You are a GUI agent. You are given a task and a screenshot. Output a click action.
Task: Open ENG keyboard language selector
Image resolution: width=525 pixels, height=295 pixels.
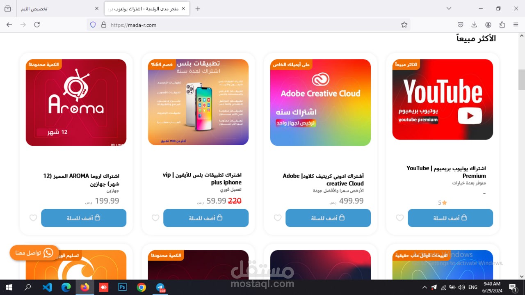[473, 287]
